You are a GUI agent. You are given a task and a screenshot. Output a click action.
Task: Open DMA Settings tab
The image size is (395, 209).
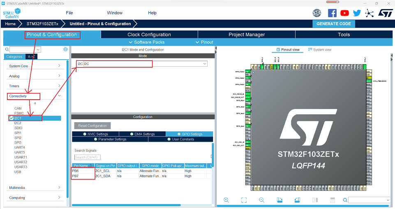pyautogui.click(x=142, y=134)
